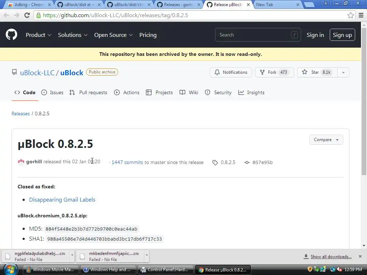
Task: Click the 0.8.2.5 tag icon link
Action: pos(224,162)
